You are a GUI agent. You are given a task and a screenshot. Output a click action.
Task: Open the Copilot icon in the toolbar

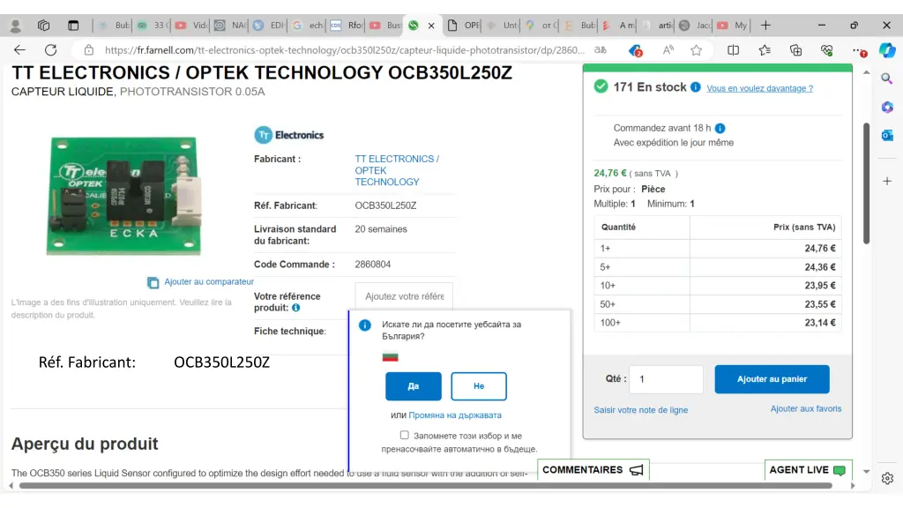point(887,50)
